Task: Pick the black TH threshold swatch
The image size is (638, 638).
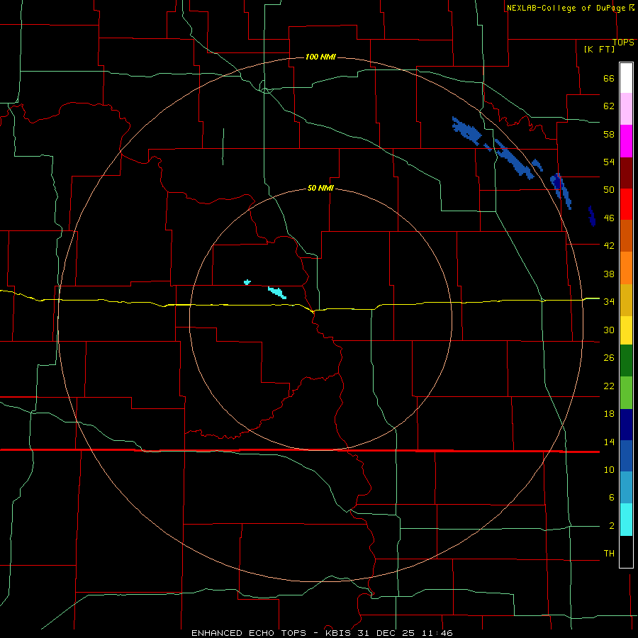Action: pyautogui.click(x=626, y=552)
